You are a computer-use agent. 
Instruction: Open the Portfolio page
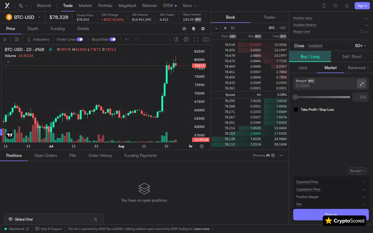(105, 6)
